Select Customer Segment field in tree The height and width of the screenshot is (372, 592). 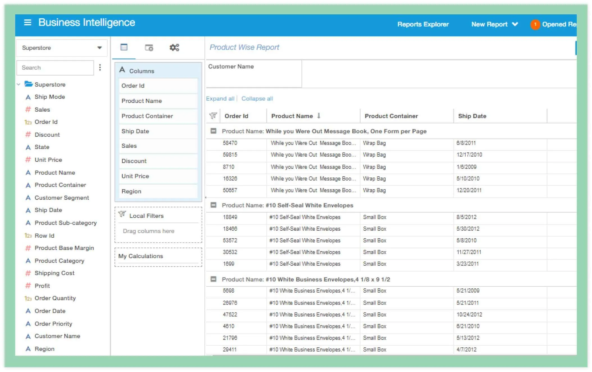[x=62, y=198]
